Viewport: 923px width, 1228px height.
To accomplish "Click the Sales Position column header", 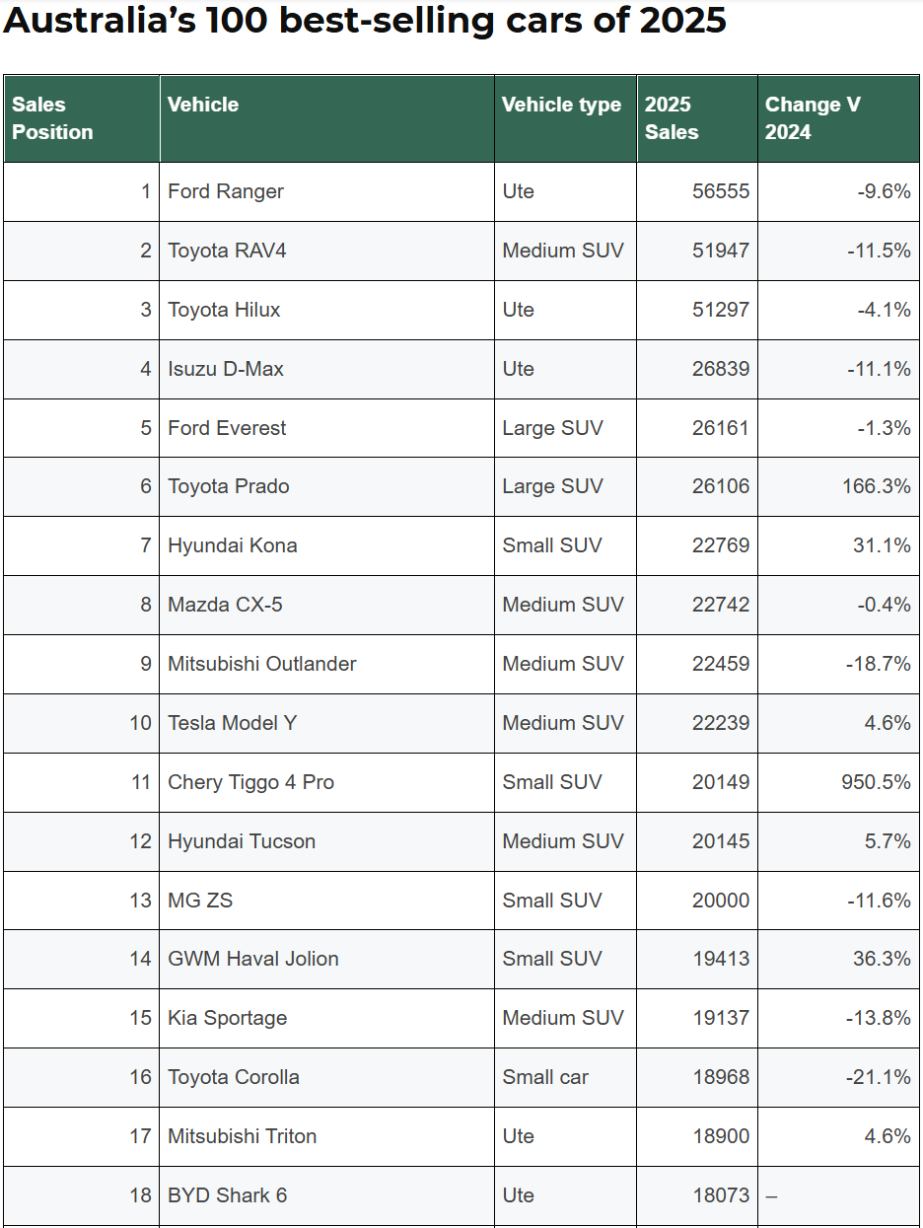I will point(53,118).
